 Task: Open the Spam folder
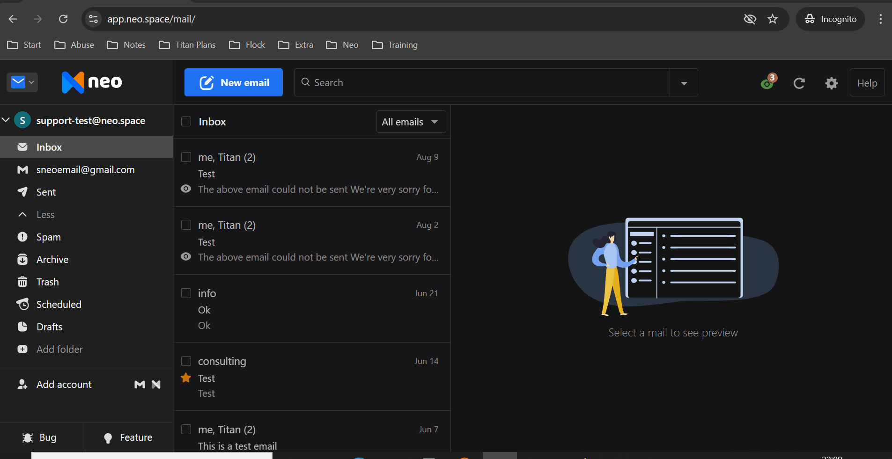point(48,237)
